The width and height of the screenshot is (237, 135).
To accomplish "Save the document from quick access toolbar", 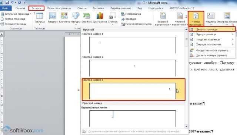I will pos(7,3).
